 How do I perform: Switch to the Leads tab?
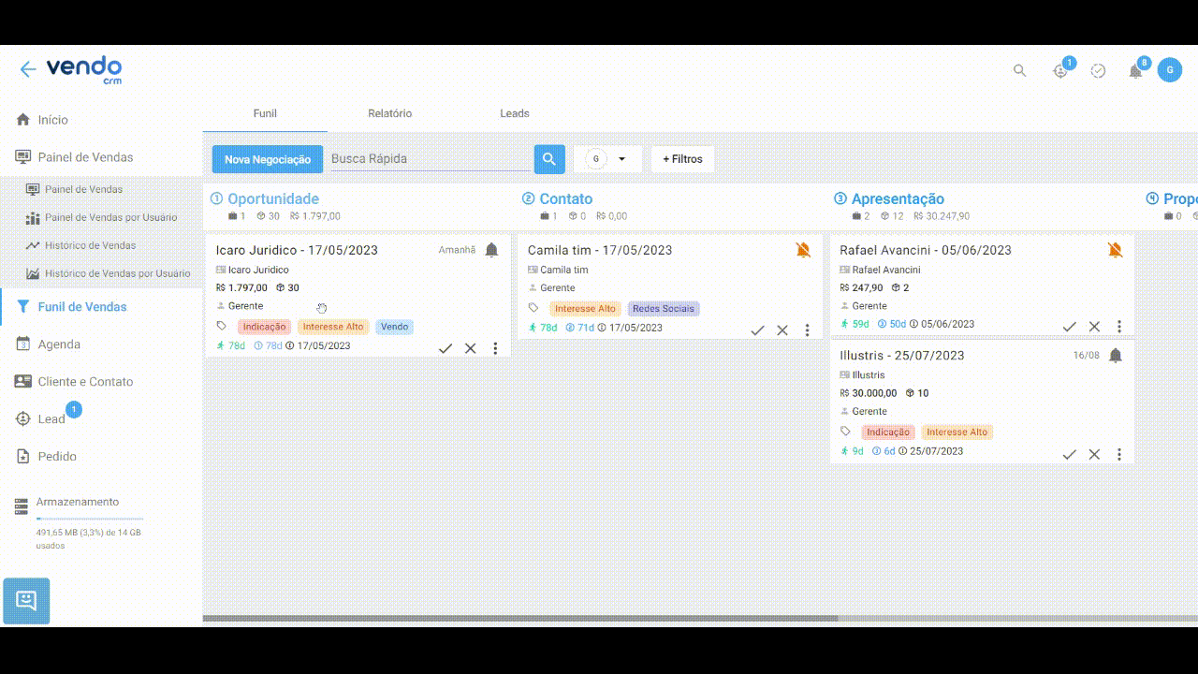click(514, 113)
